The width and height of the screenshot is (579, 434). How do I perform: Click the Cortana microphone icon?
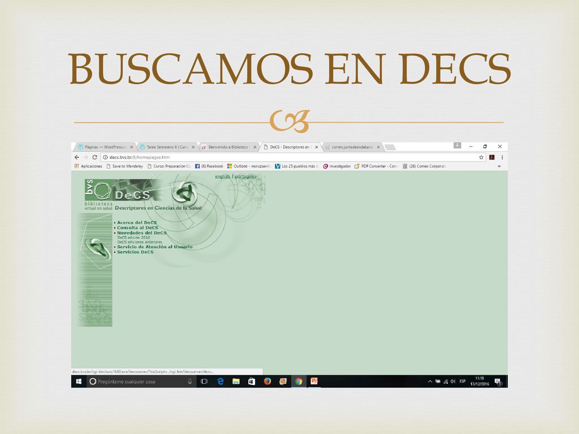tap(190, 381)
